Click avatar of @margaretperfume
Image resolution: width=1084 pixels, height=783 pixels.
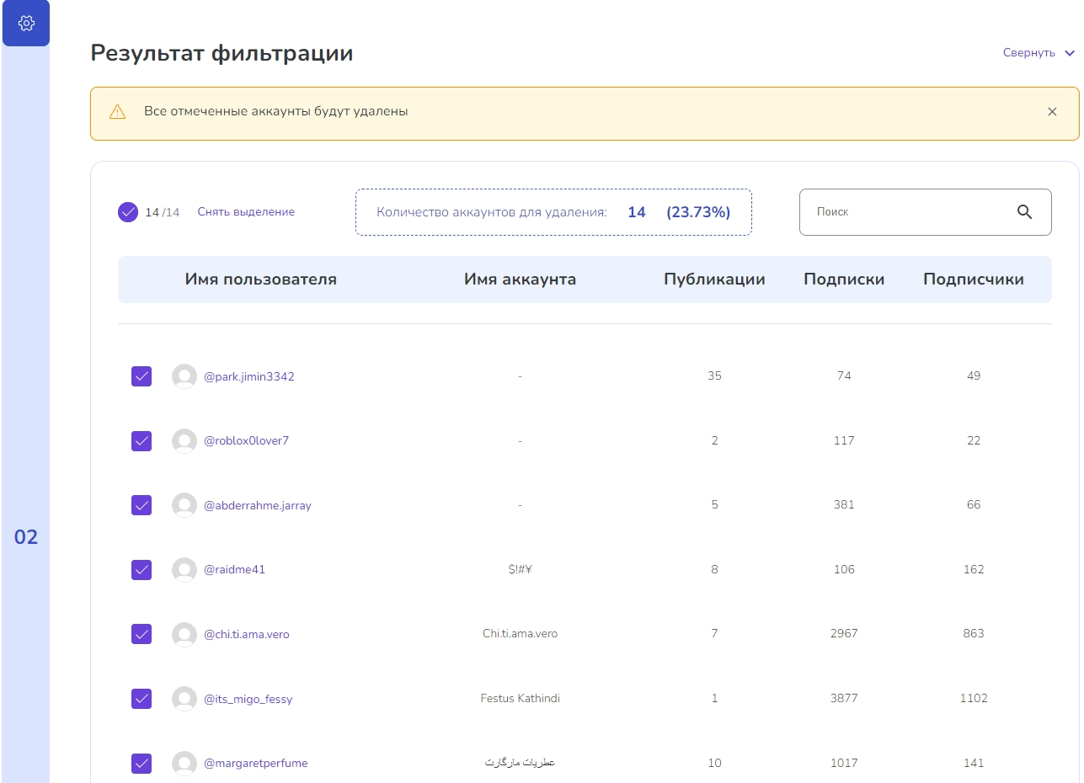coord(184,764)
